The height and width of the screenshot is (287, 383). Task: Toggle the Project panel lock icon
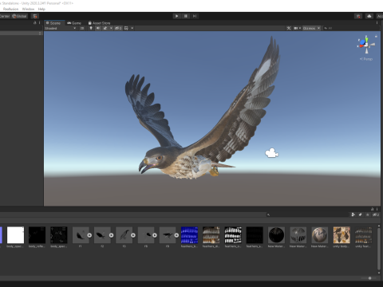372,209
